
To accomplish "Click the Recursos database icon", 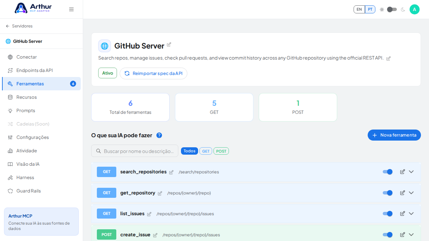I will coord(10,97).
